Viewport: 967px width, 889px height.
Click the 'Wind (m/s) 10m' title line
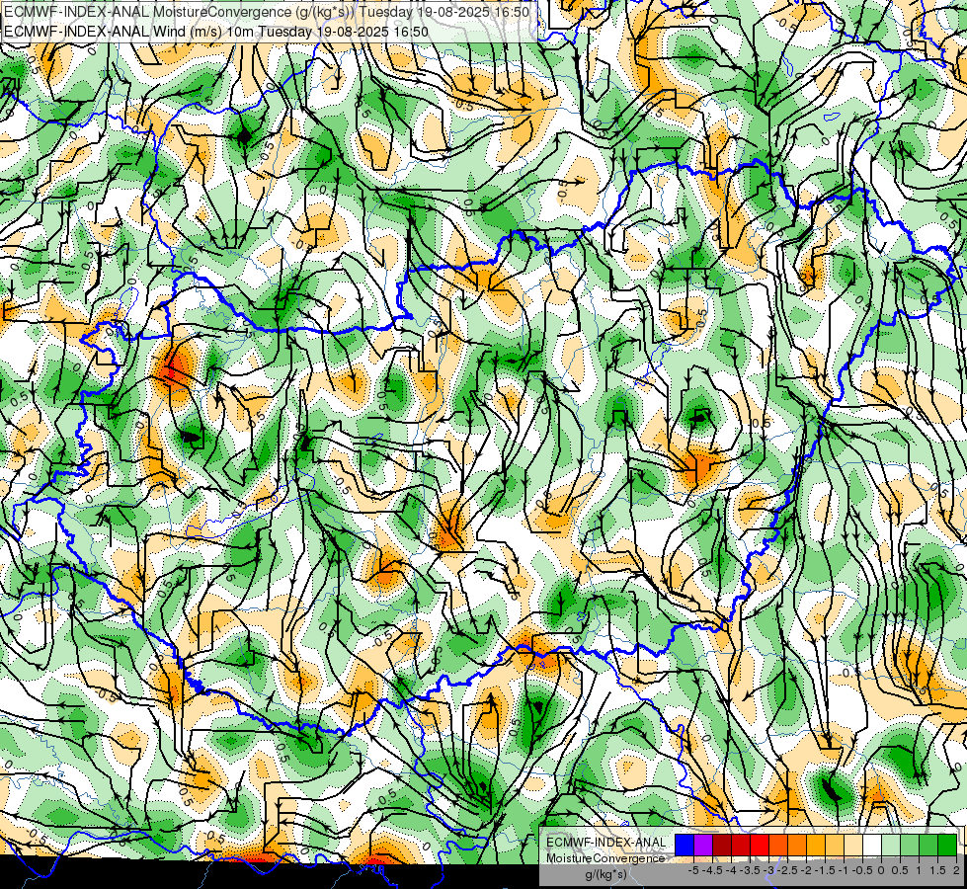click(216, 31)
